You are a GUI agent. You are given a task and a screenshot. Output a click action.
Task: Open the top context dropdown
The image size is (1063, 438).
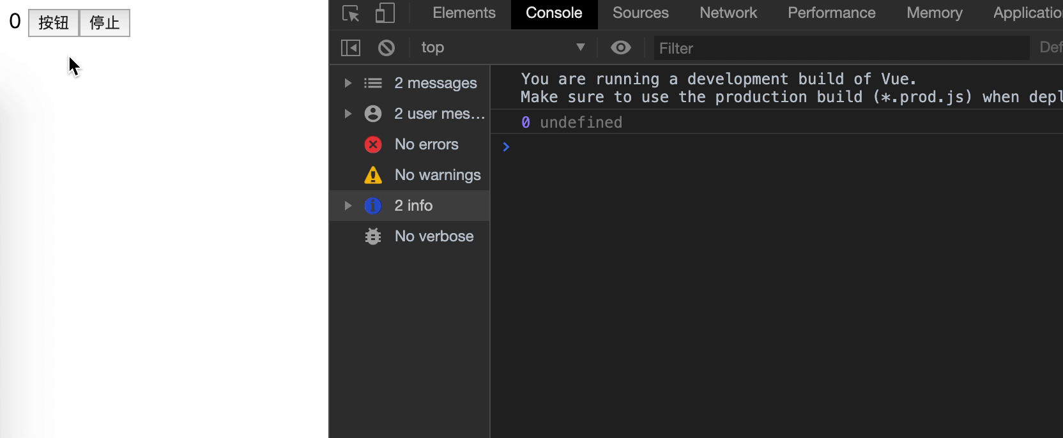503,48
